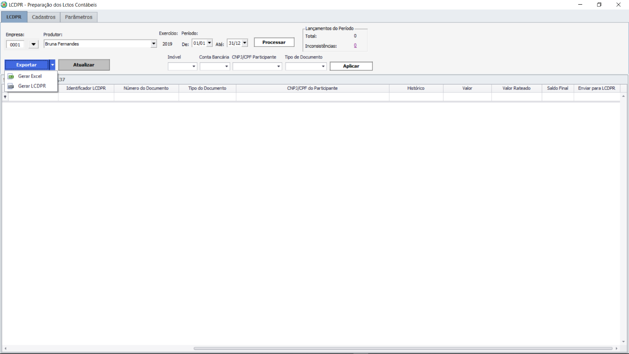Click the grid's scroll down arrow

(x=624, y=342)
